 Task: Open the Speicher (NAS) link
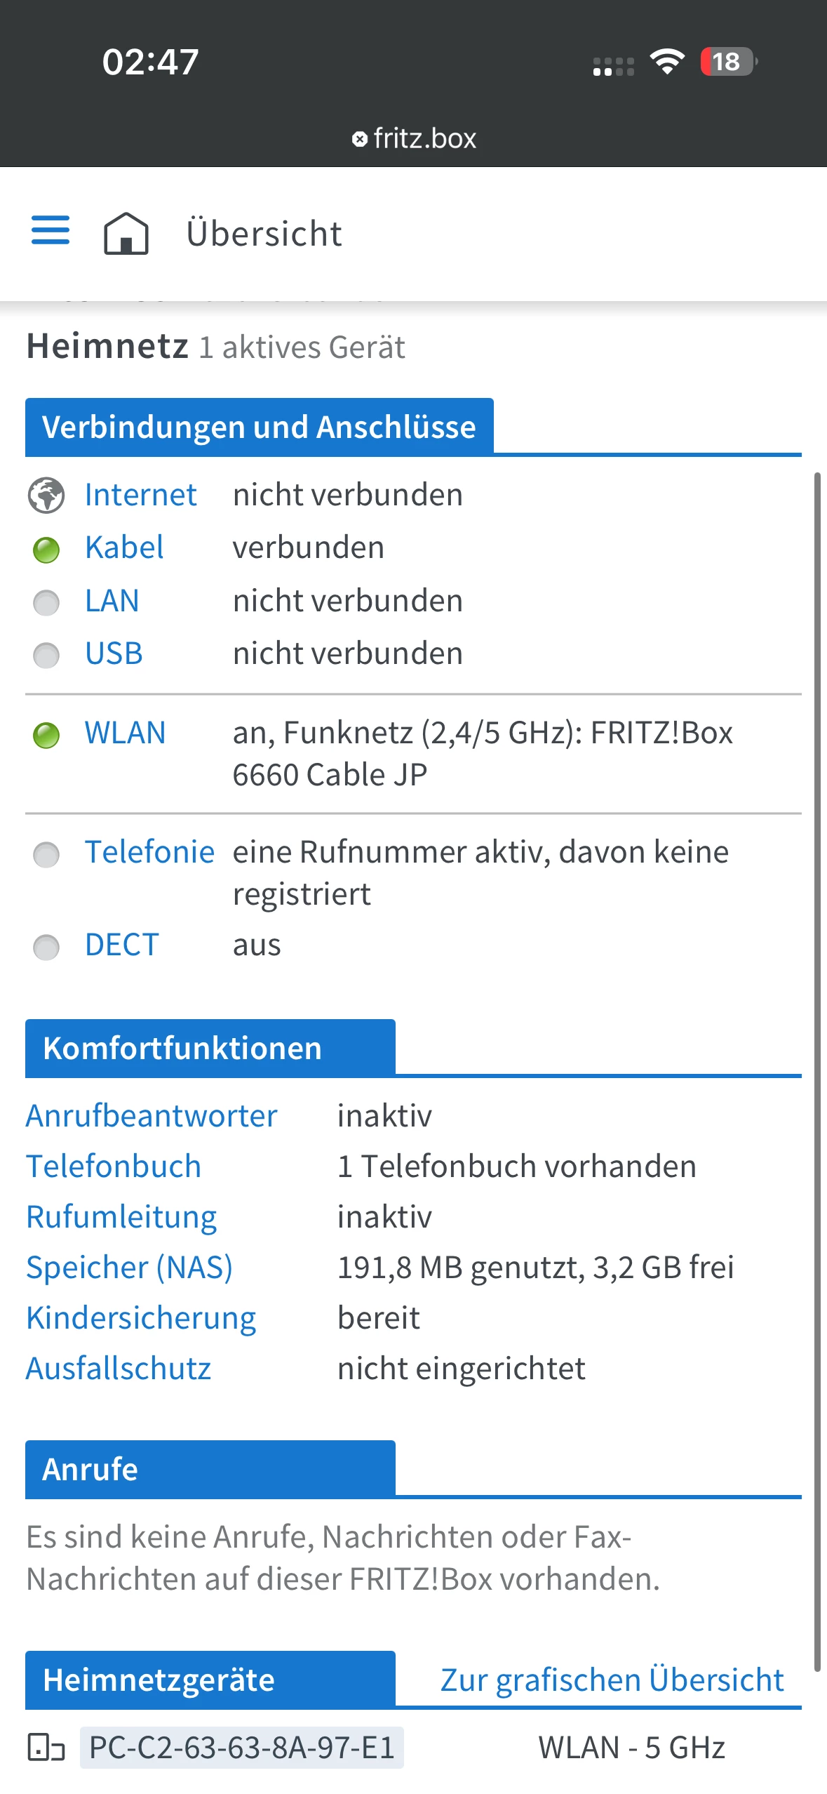129,1268
